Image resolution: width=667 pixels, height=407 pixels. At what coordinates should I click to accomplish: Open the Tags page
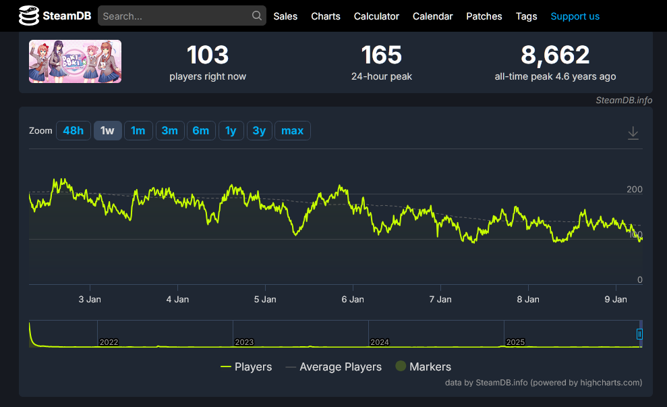click(526, 16)
